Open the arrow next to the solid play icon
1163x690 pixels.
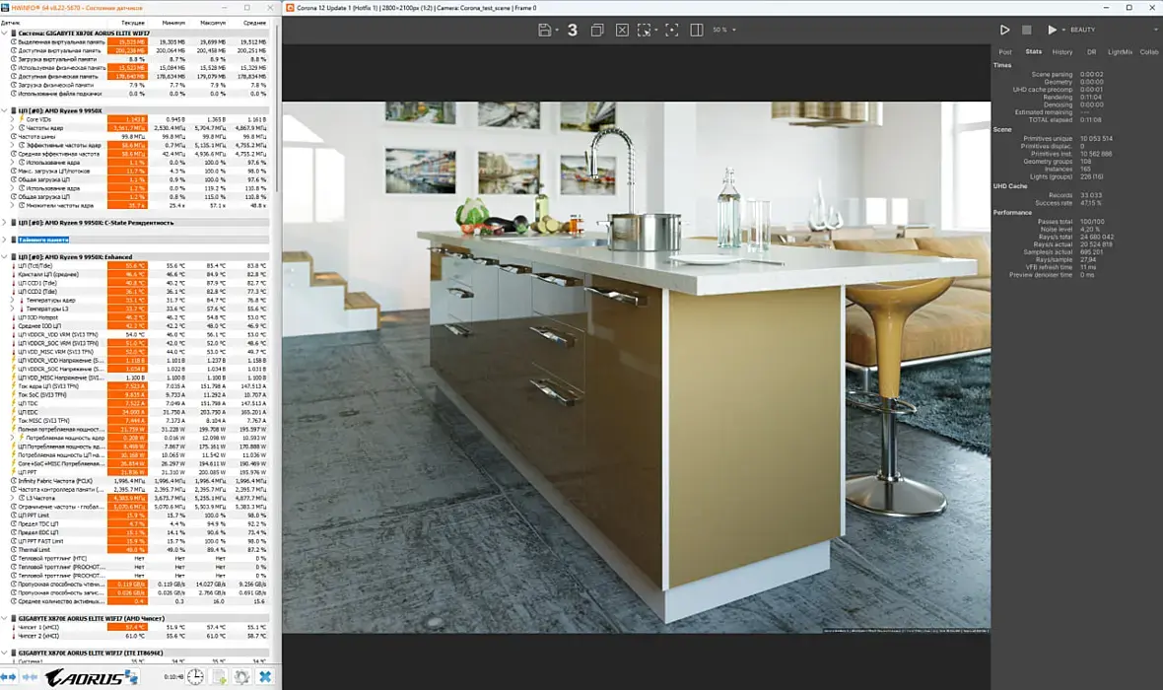1062,30
